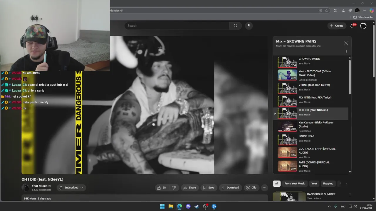Viewport: 376px width, 211px height.
Task: Select the Rapping filter chip
Action: (x=328, y=183)
